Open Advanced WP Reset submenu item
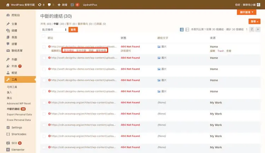The image size is (265, 153). [19, 104]
